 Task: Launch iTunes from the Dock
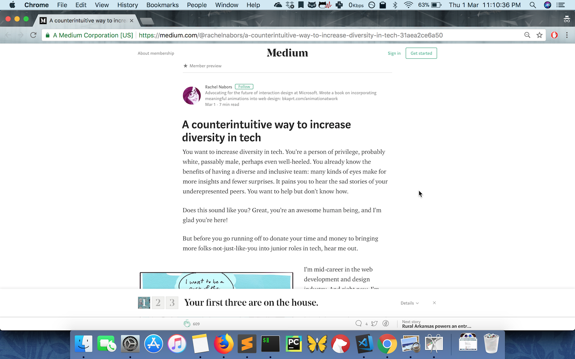[x=177, y=344]
